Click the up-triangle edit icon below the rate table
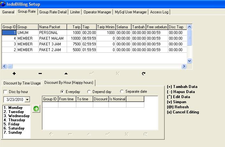Image resolution: width=225 pixels, height=147 pixels. (66, 74)
